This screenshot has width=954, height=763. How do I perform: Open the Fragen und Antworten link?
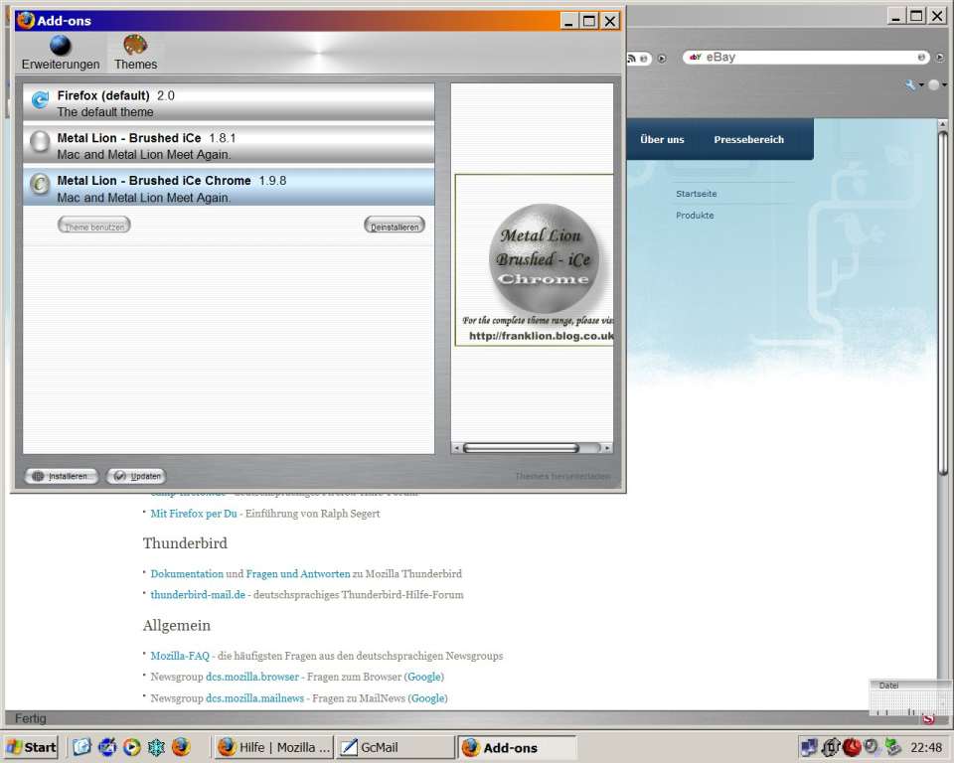tap(298, 574)
